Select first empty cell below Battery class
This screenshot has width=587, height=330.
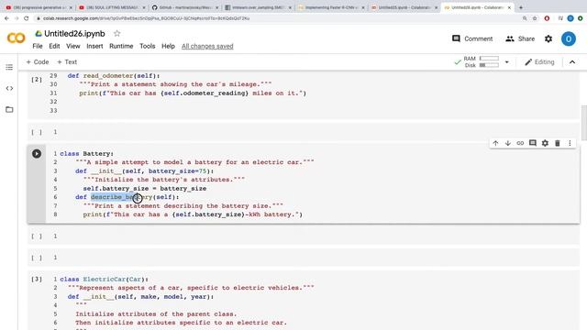(304, 236)
